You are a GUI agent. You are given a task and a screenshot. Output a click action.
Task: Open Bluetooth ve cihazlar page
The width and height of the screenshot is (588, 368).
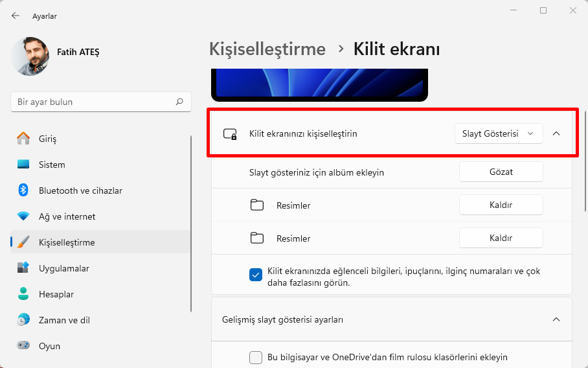click(x=100, y=190)
